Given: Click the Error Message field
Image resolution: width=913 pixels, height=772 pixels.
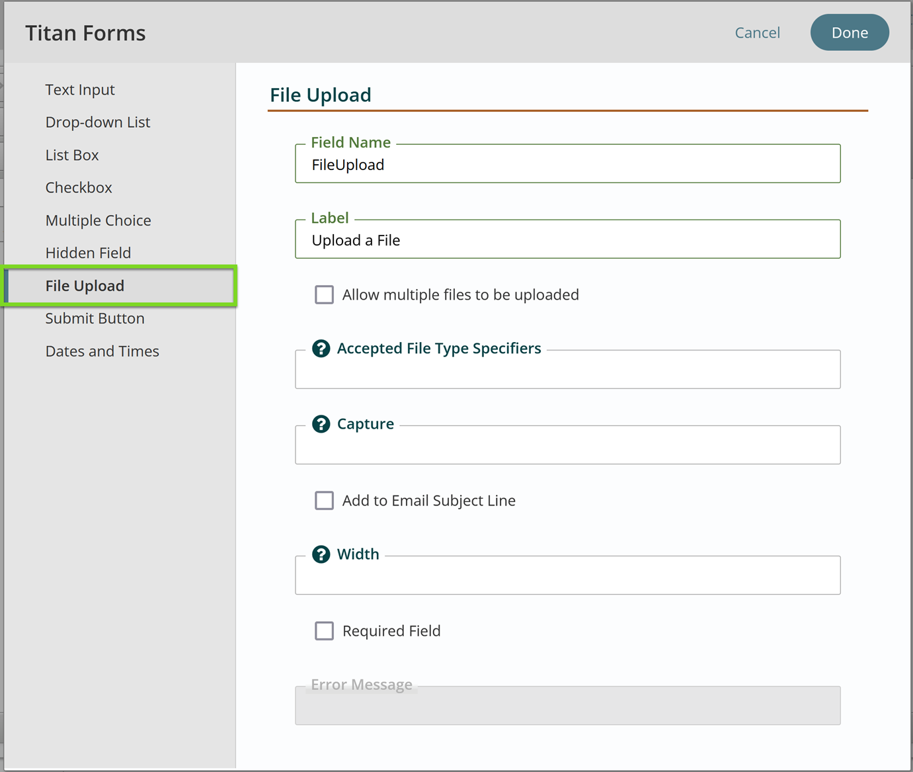Looking at the screenshot, I should [x=567, y=706].
